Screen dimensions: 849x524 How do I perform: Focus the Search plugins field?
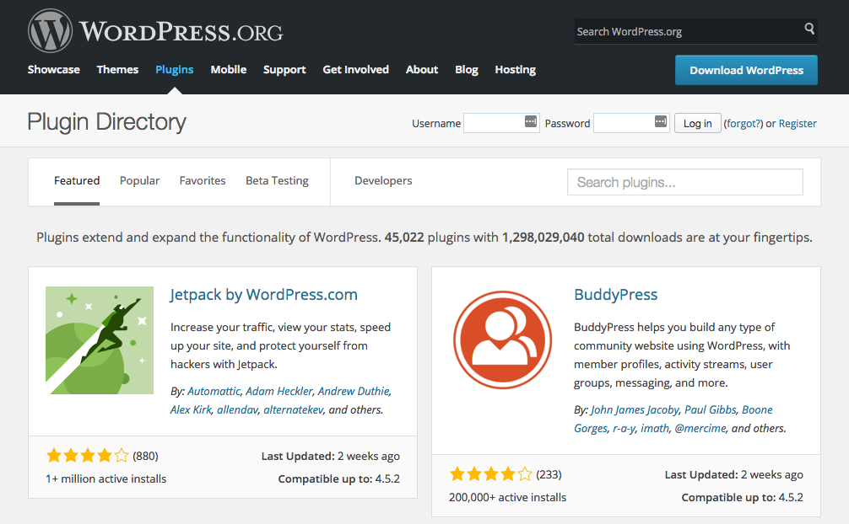tap(685, 182)
